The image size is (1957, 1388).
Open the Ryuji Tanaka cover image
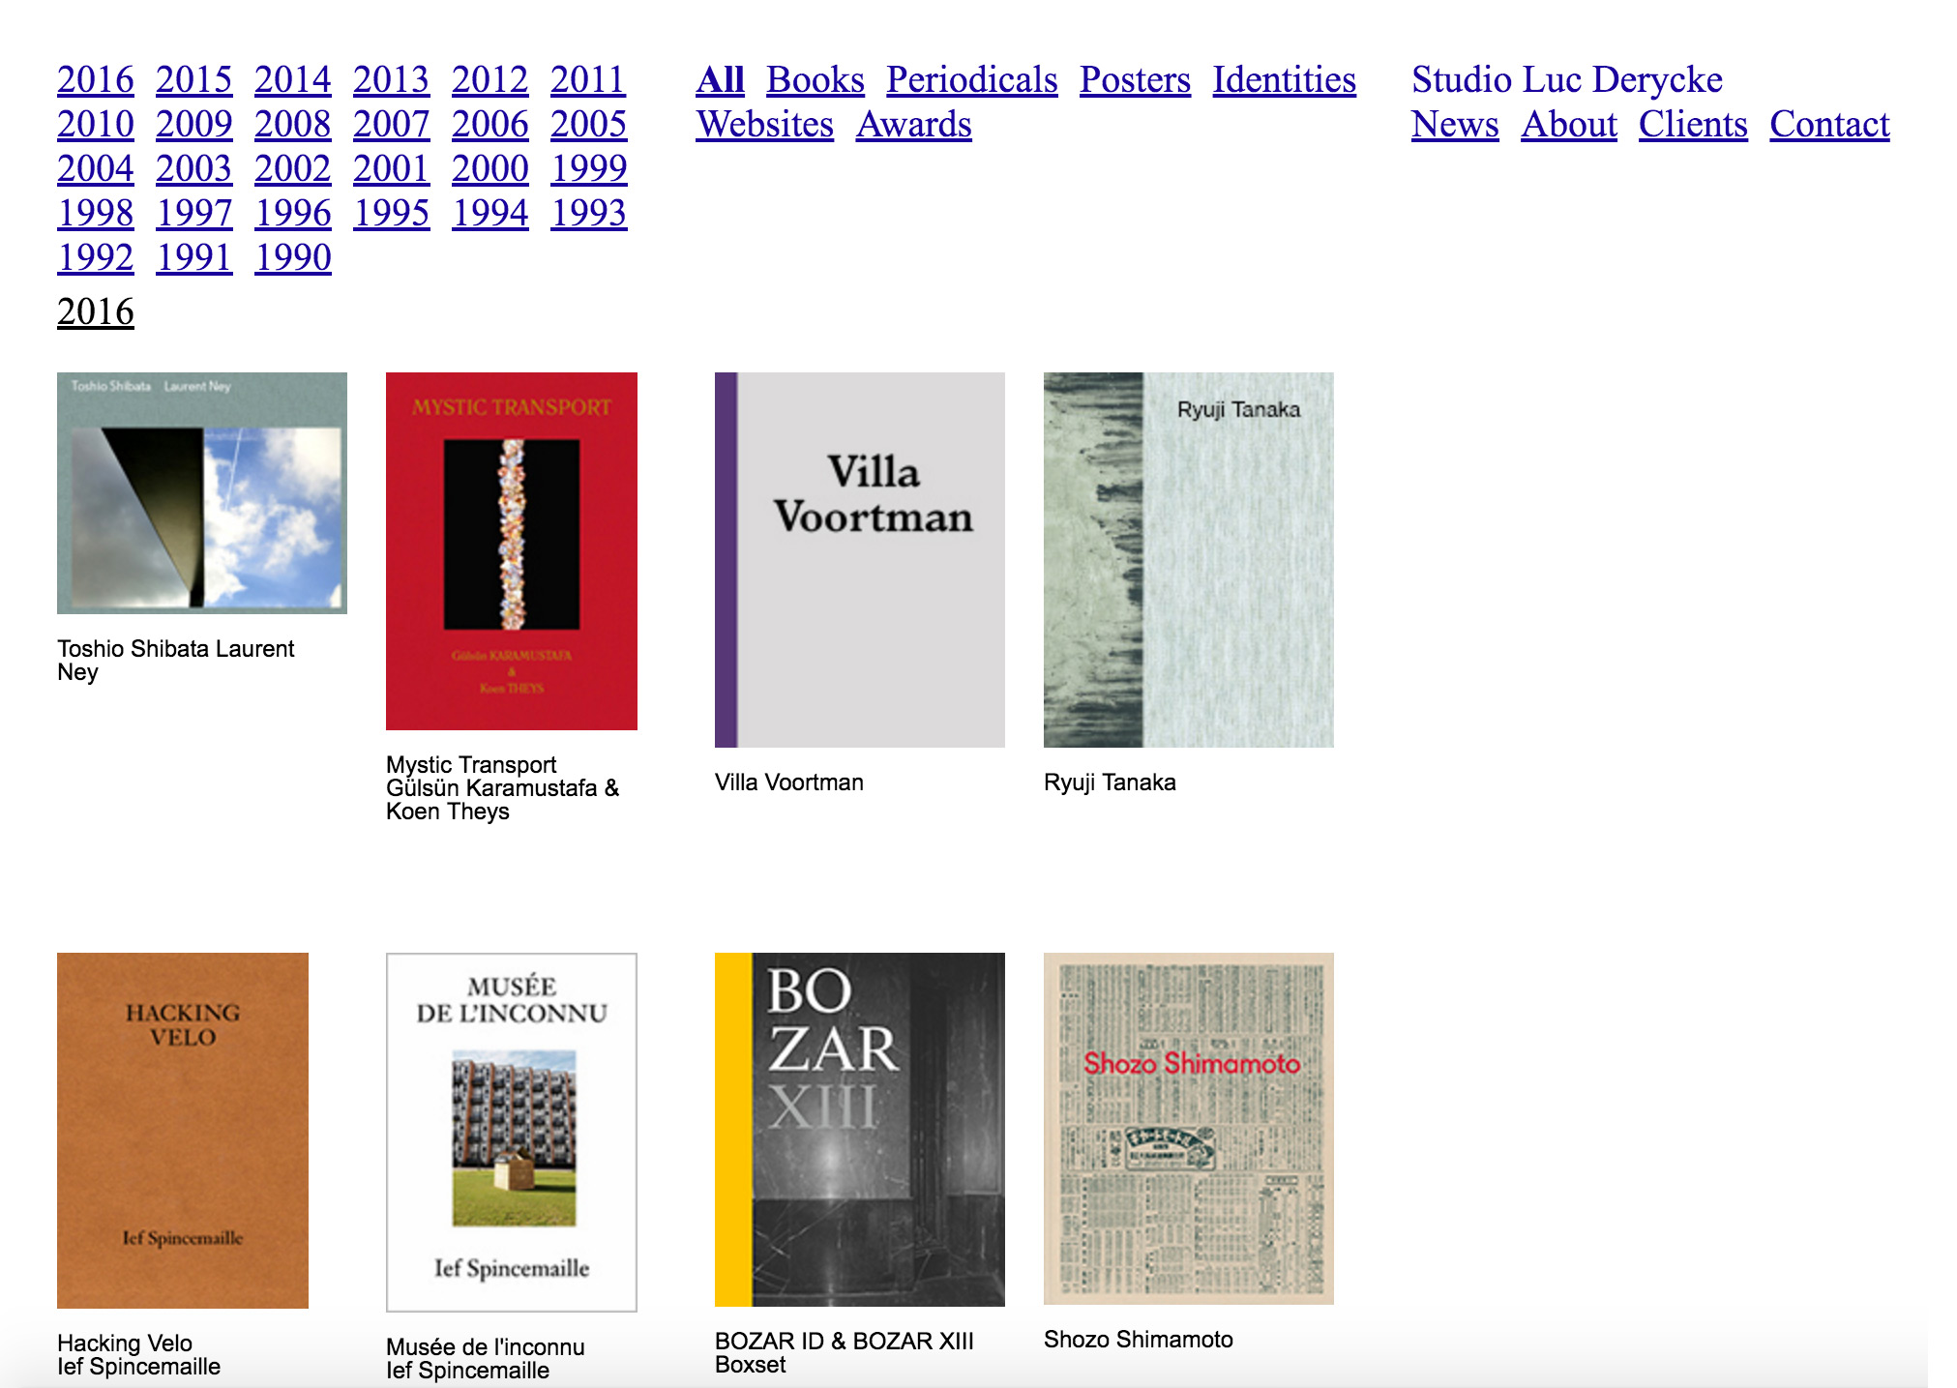1189,560
